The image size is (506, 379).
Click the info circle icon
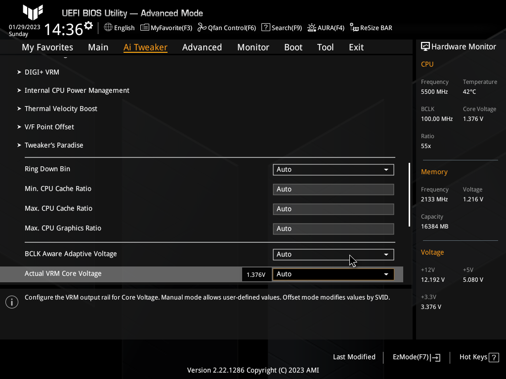click(x=12, y=302)
